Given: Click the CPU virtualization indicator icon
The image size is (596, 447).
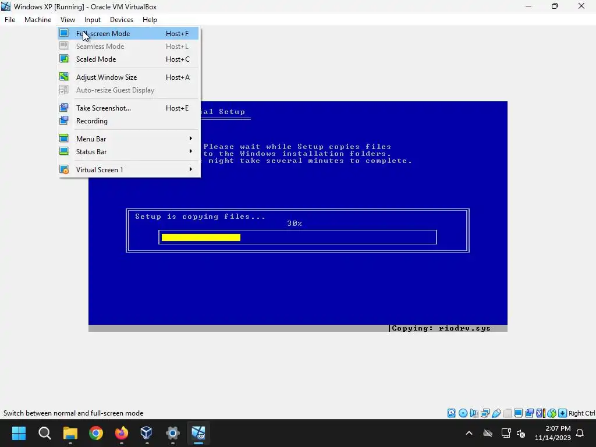Looking at the screenshot, I should tap(540, 413).
